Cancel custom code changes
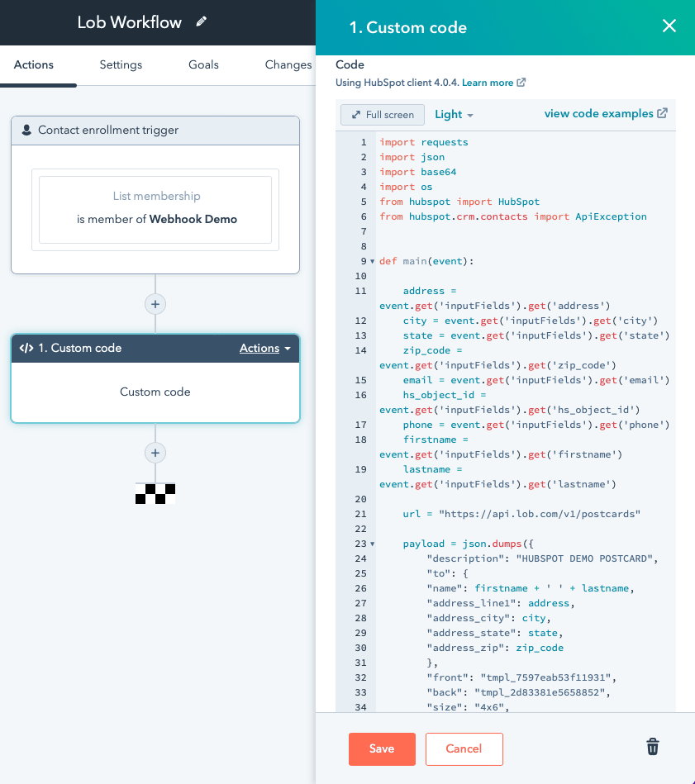The height and width of the screenshot is (784, 695). point(464,748)
